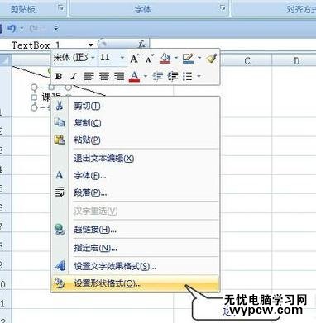This screenshot has width=316, height=323.
Task: Toggle Bold in mini toolbar
Action: pos(59,76)
